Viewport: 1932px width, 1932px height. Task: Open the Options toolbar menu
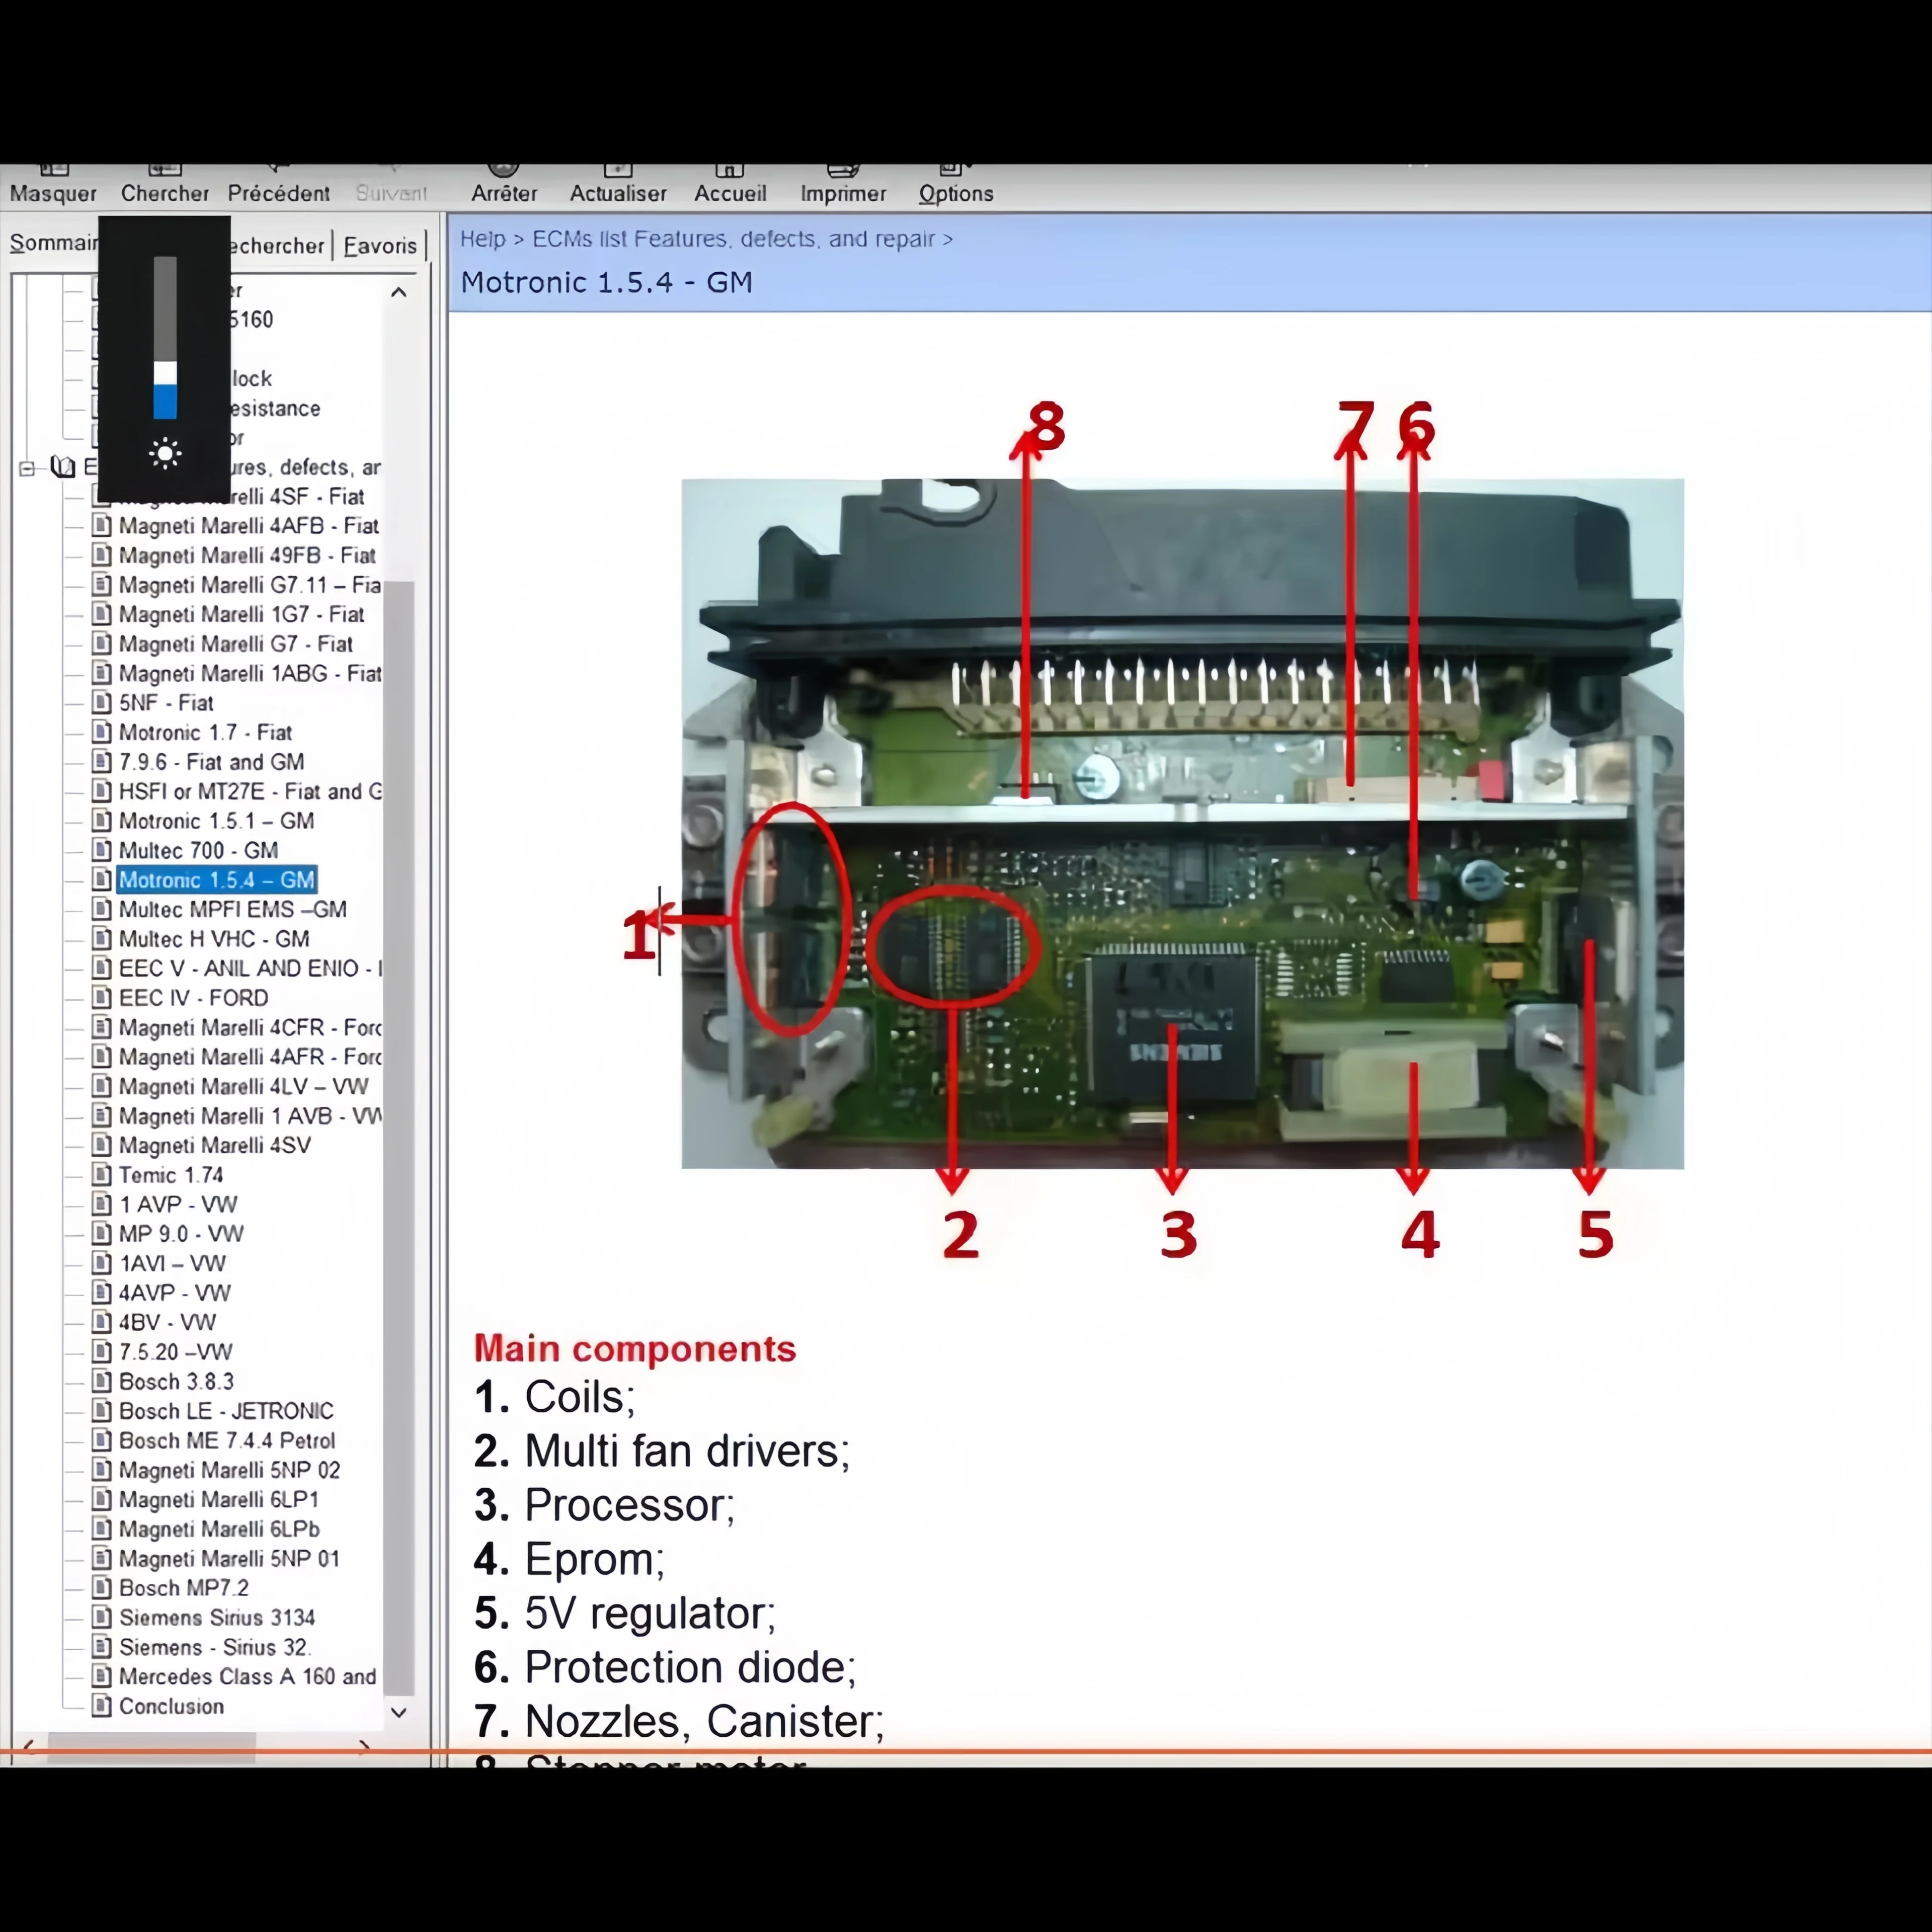point(956,186)
